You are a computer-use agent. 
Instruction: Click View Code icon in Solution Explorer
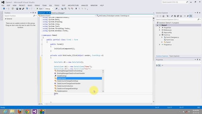185,16
